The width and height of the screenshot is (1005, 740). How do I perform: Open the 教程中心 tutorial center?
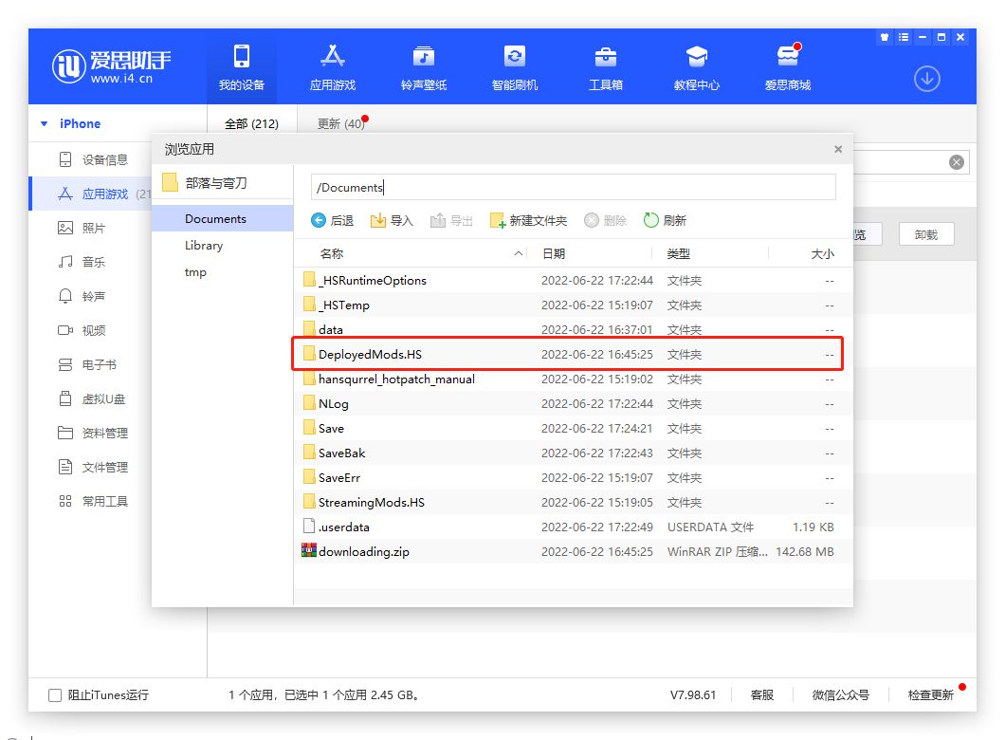click(697, 66)
